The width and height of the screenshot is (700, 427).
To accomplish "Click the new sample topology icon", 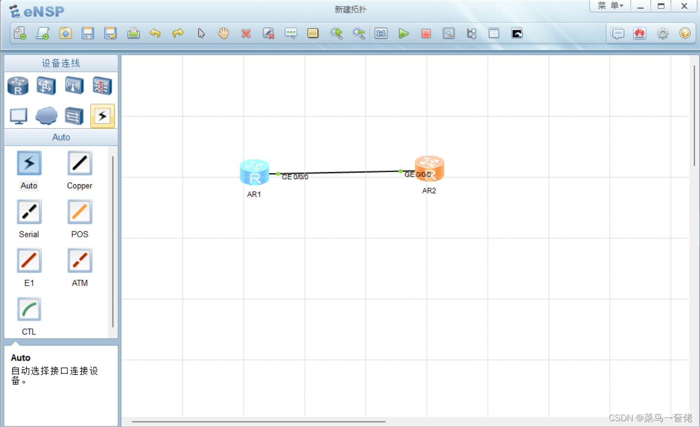I will [42, 33].
